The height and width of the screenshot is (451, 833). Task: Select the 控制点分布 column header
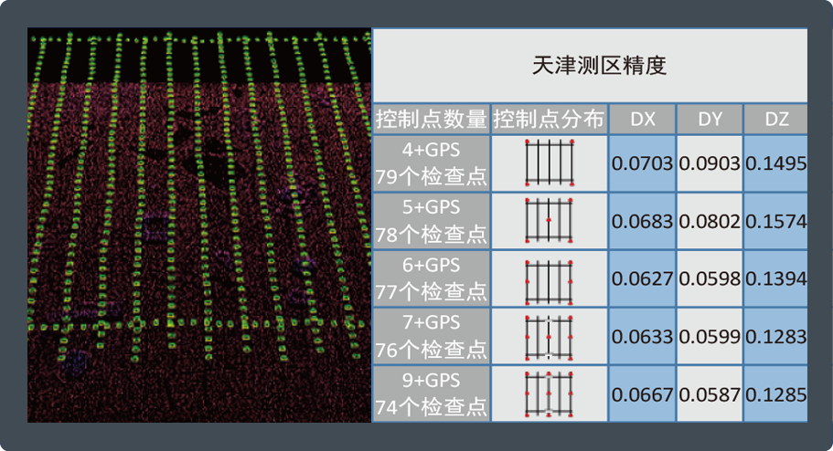(550, 120)
